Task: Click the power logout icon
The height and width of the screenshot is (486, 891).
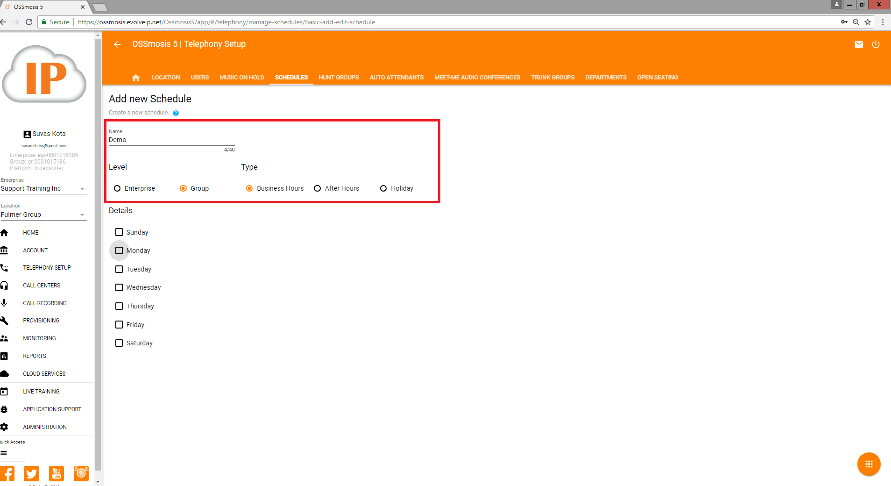Action: [x=876, y=44]
